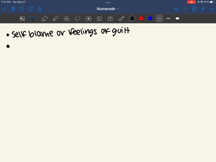This screenshot has width=216, height=162.
Task: Select the Shapes tool
Action: click(x=66, y=18)
